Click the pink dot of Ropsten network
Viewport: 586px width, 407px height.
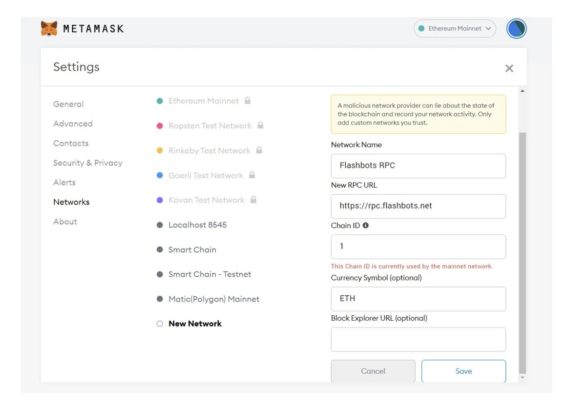(160, 126)
